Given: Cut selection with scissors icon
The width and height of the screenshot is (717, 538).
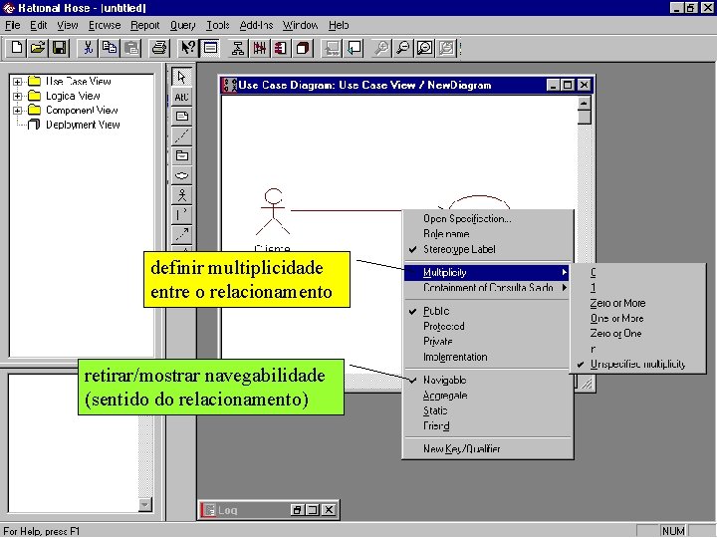Looking at the screenshot, I should [x=88, y=48].
